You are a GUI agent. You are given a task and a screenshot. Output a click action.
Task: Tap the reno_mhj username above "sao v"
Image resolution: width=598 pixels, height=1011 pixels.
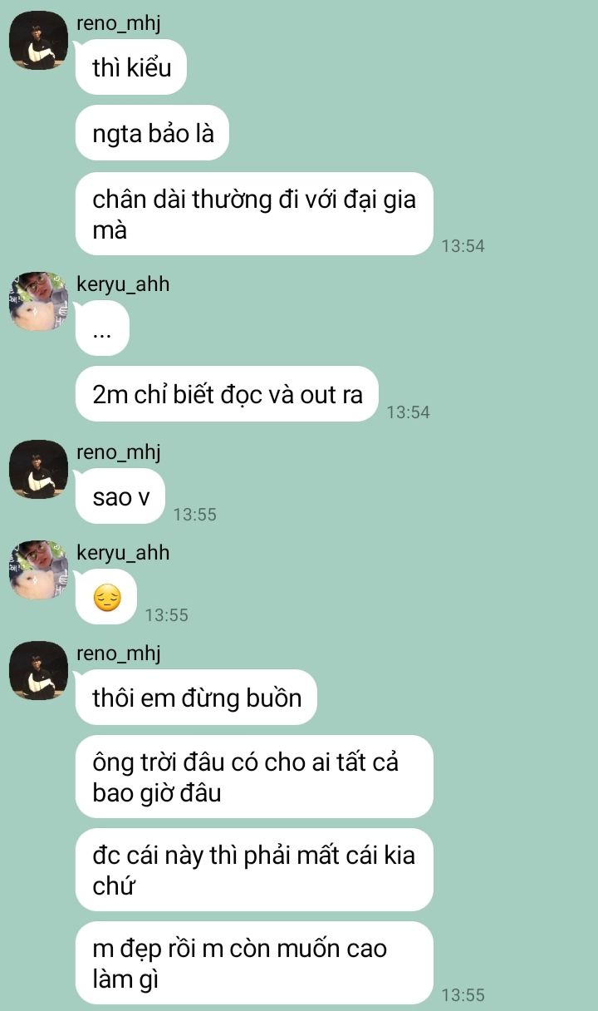coord(118,452)
